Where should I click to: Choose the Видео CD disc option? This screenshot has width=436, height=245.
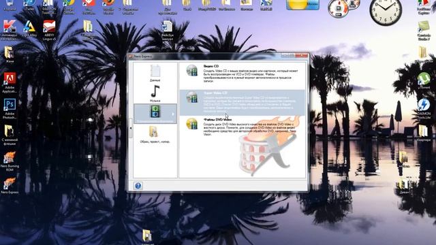pyautogui.click(x=243, y=73)
